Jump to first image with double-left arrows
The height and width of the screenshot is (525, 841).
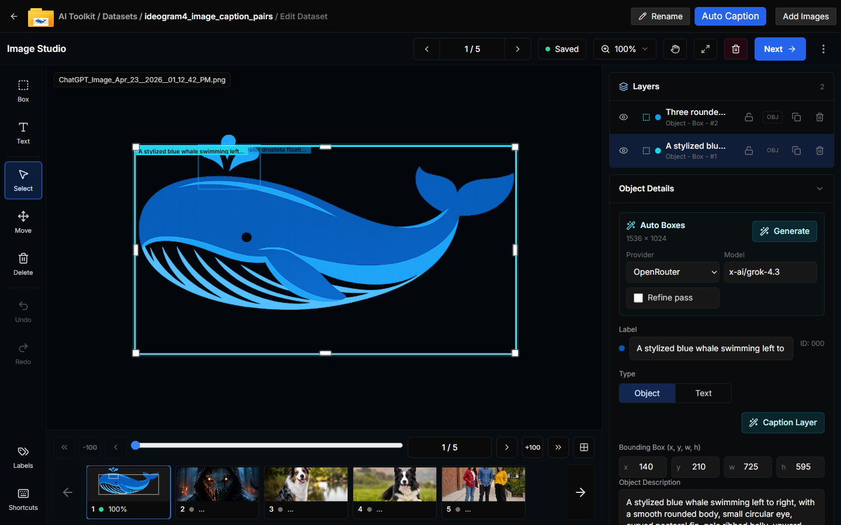tap(64, 447)
